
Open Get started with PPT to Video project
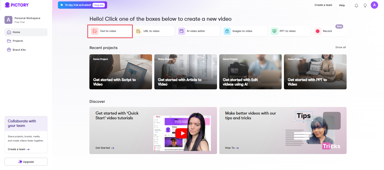315,72
